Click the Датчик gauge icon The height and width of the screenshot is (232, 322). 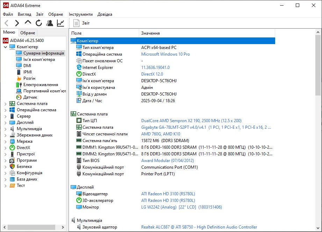point(19,97)
